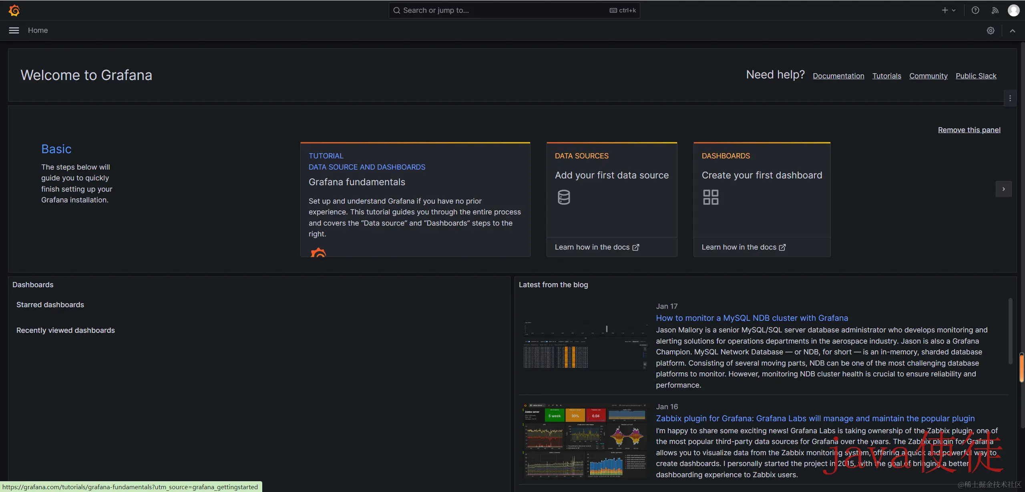Open the Community help link

pyautogui.click(x=929, y=76)
